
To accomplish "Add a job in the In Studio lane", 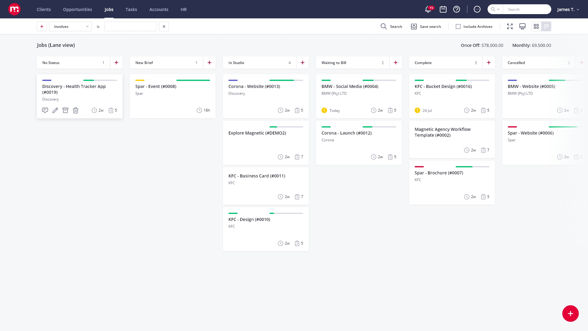I will [x=303, y=63].
